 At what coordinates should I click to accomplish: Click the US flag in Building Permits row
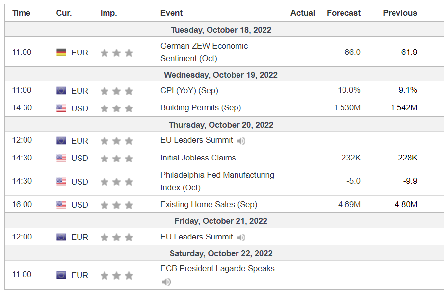[x=61, y=108]
